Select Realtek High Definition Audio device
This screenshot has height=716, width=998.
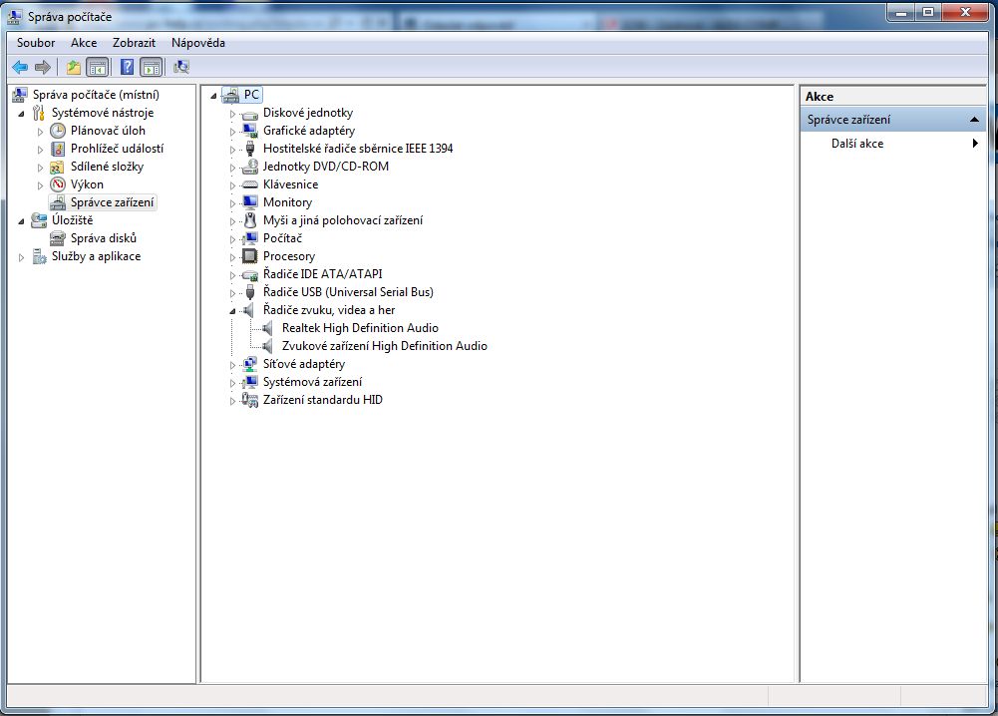[x=360, y=328]
